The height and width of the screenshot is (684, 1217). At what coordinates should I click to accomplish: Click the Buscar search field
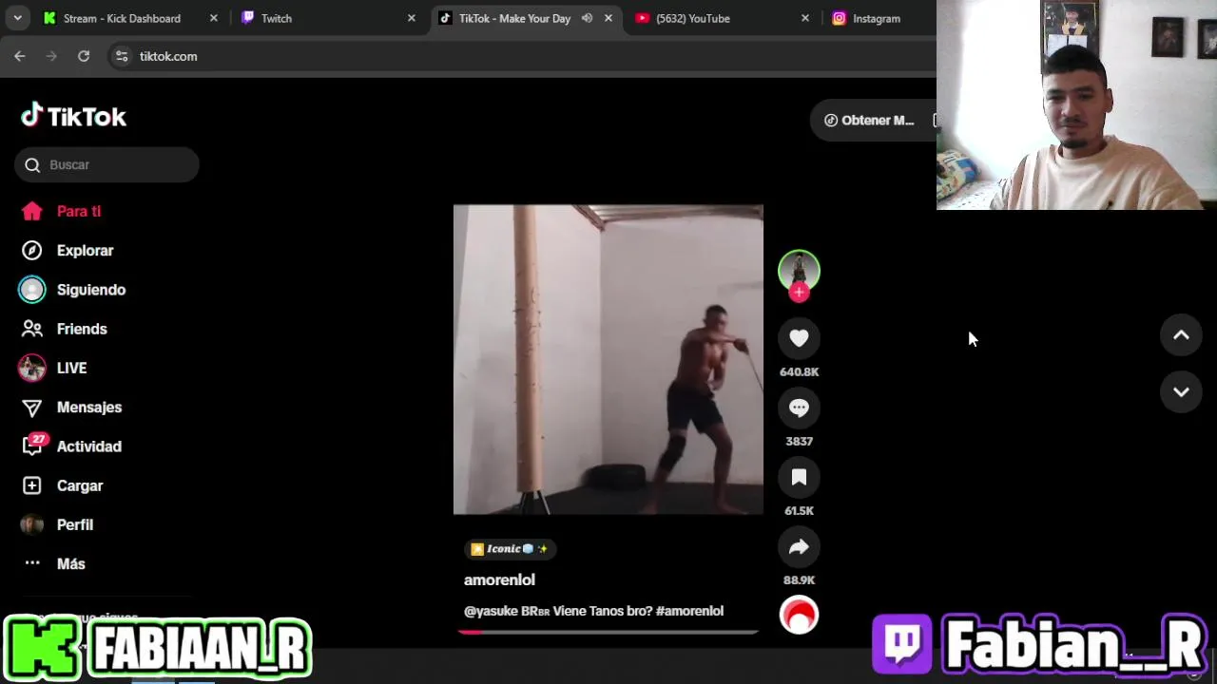tap(106, 164)
